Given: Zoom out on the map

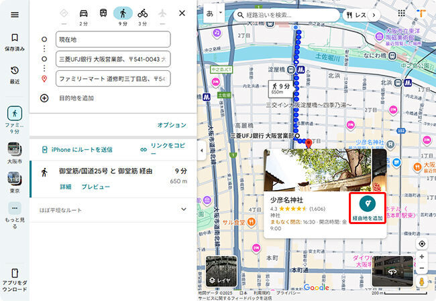Looking at the screenshot, I should point(422,268).
